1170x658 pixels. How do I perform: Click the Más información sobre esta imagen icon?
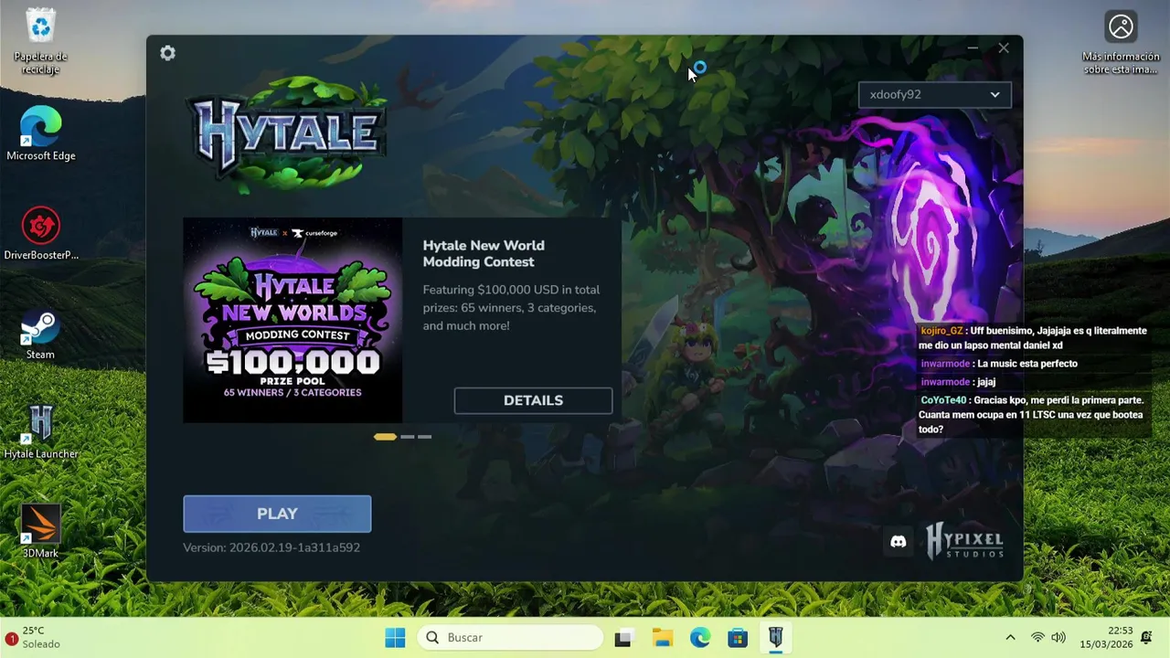(1121, 43)
